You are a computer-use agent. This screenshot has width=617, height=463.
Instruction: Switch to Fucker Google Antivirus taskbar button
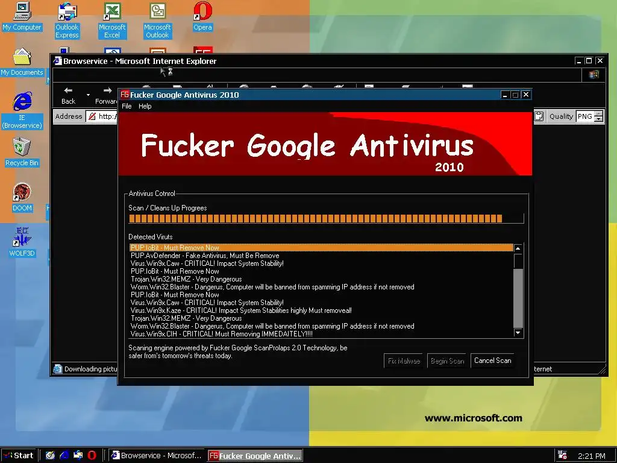coord(255,456)
